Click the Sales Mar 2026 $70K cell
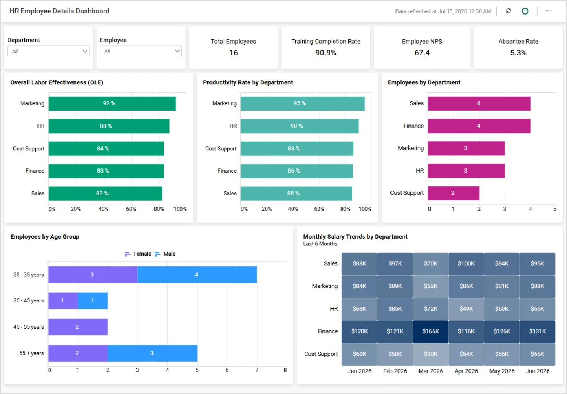 pyautogui.click(x=431, y=264)
